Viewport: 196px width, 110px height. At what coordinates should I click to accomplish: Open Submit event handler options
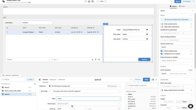[x=190, y=74]
